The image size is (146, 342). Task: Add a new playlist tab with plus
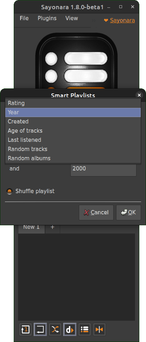(52, 227)
